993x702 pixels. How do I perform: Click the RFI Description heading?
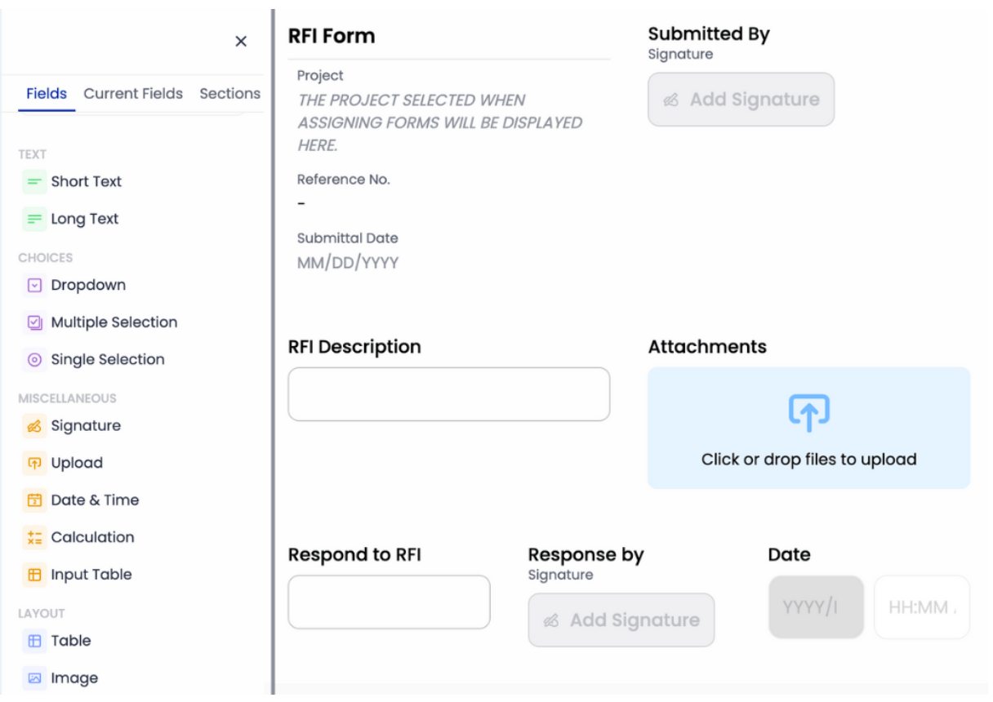coord(354,347)
